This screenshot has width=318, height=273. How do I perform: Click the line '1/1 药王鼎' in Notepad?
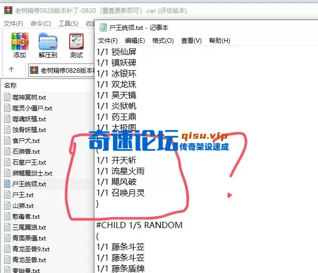[117, 117]
